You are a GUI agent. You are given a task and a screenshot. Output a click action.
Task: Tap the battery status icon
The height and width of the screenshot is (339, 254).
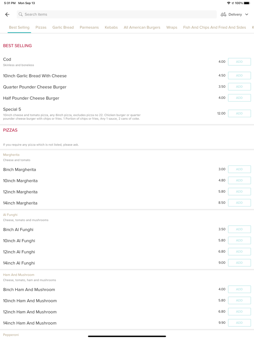tap(247, 3)
